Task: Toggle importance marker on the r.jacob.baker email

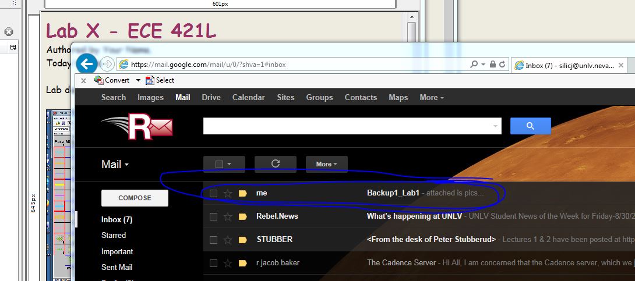Action: click(x=243, y=263)
